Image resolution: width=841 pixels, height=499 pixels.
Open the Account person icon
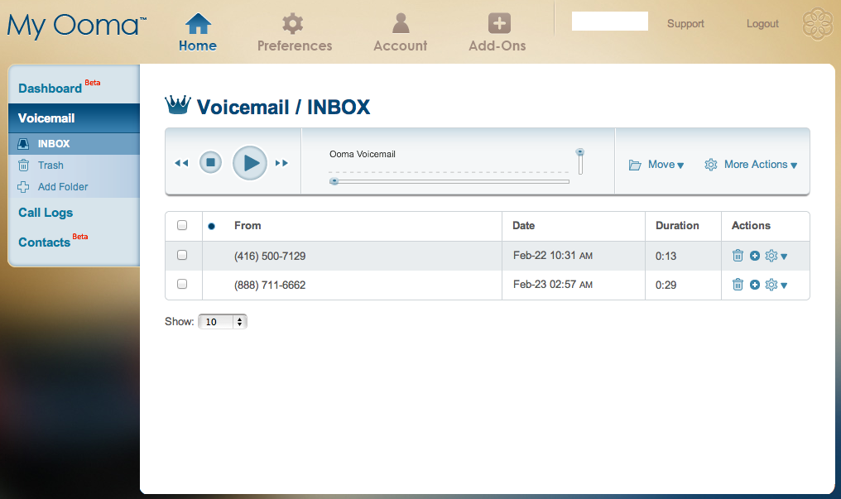pos(401,23)
